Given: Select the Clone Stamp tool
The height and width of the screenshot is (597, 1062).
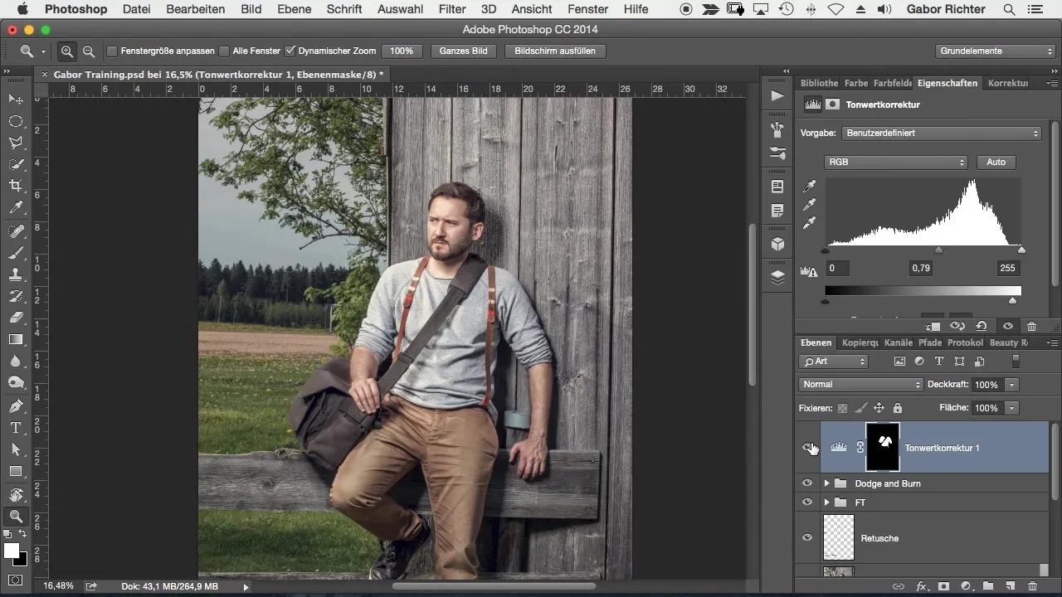Looking at the screenshot, I should click(x=16, y=274).
